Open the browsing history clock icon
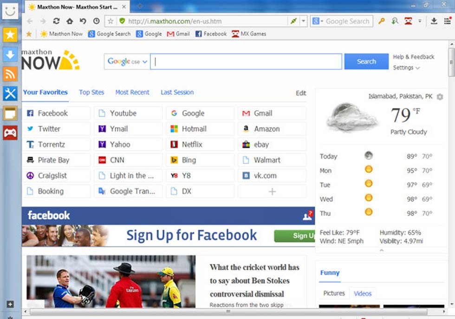 (97, 21)
